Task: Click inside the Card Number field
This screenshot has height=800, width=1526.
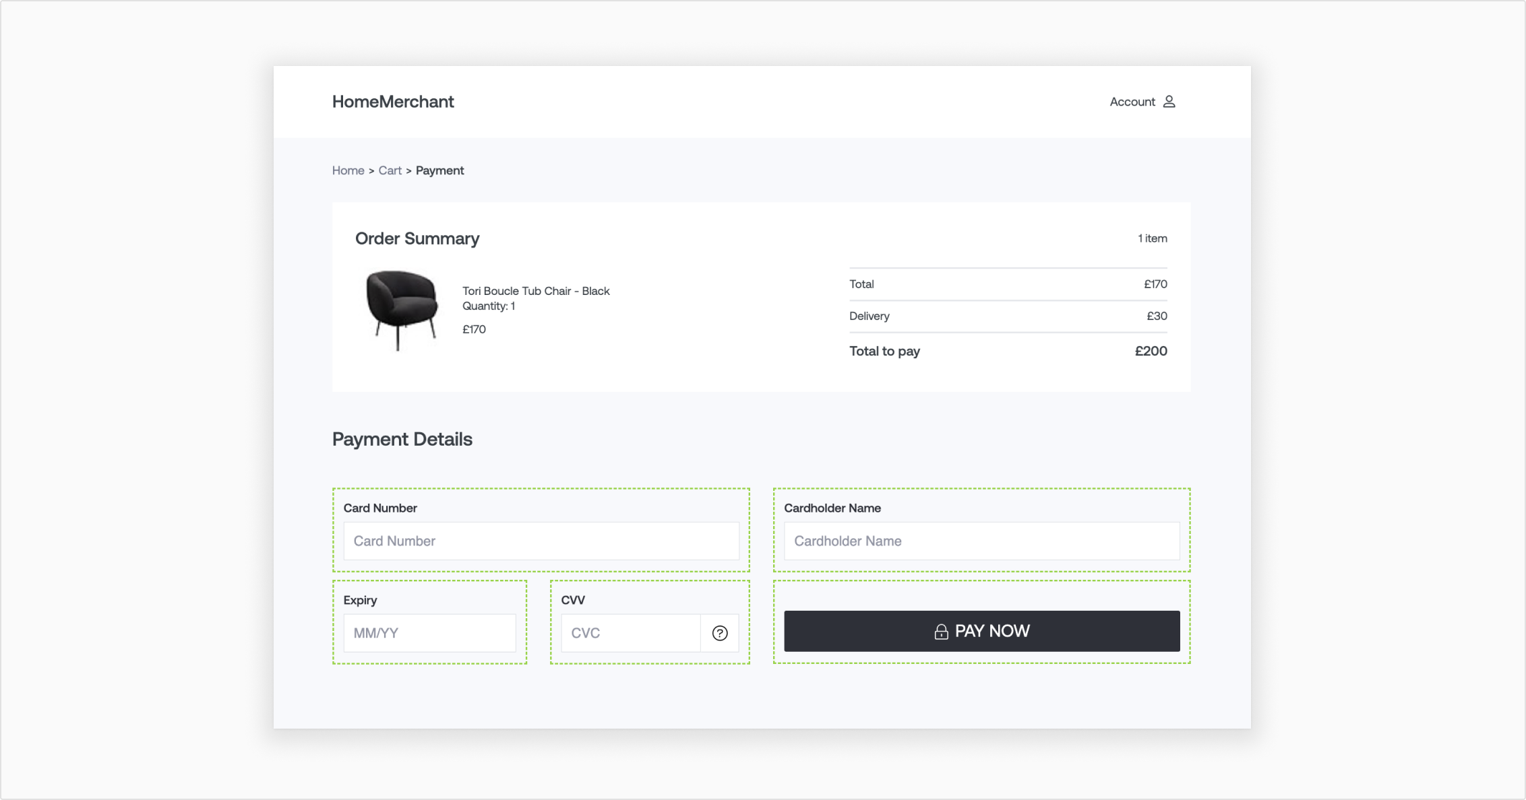Action: click(541, 541)
